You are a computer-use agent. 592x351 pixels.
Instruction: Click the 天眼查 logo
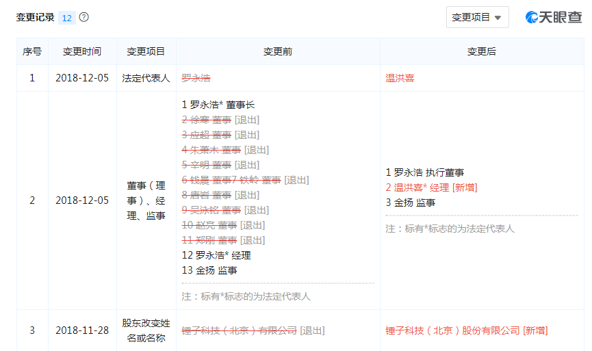(554, 17)
